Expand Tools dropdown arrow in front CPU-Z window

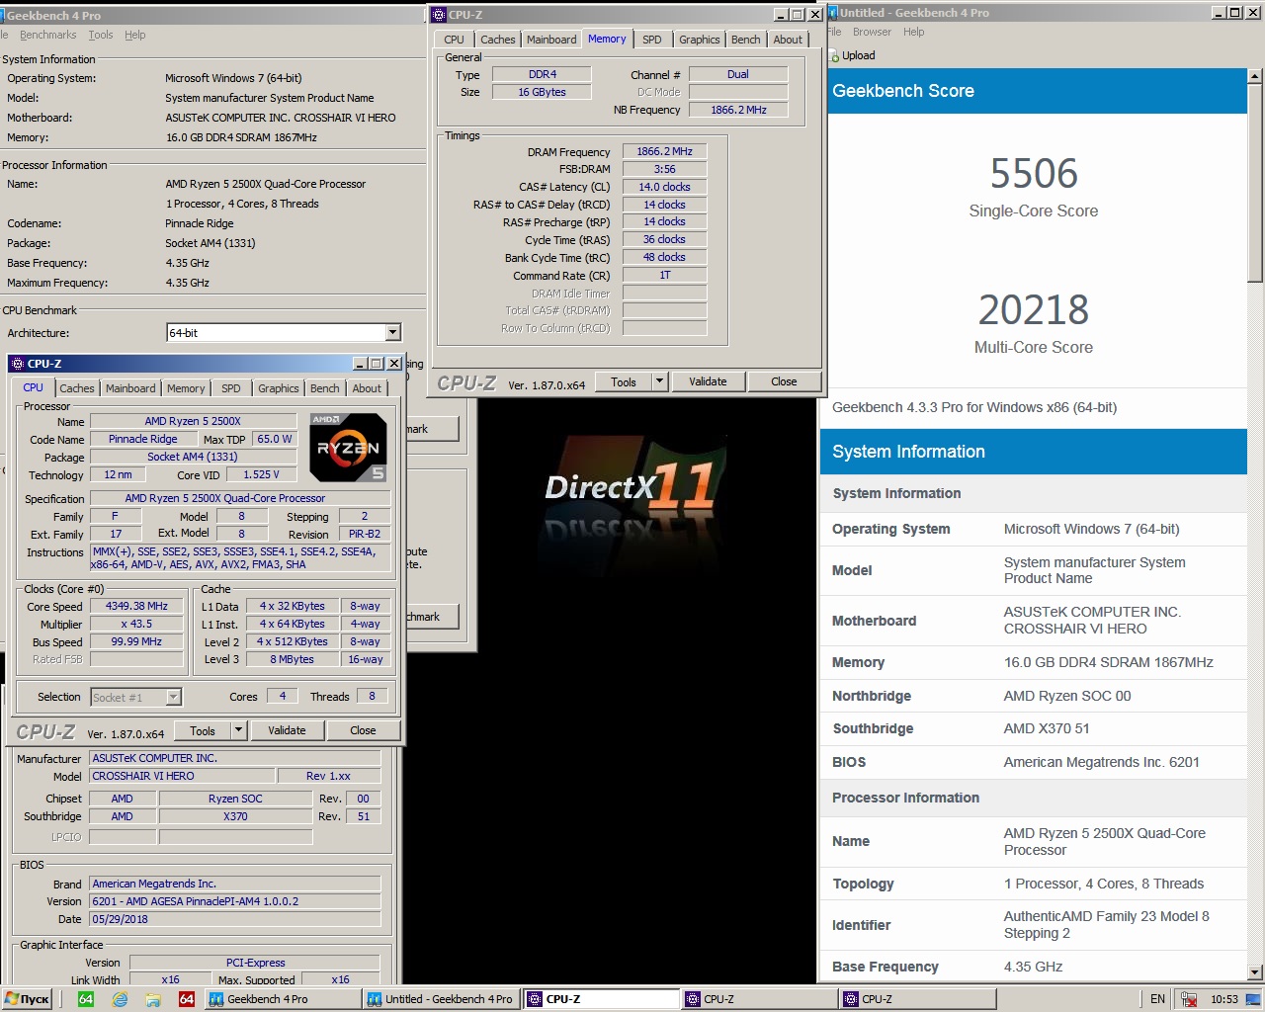point(239,730)
